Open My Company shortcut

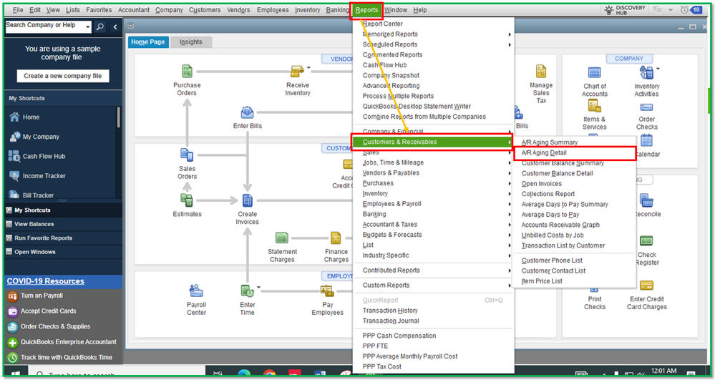tap(14, 137)
